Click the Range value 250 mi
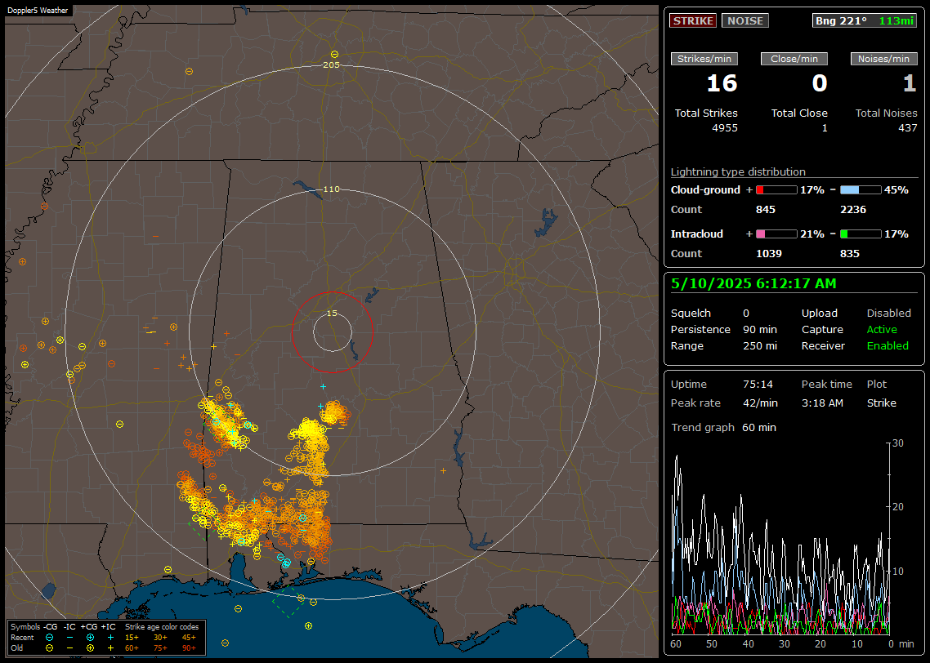 (760, 346)
